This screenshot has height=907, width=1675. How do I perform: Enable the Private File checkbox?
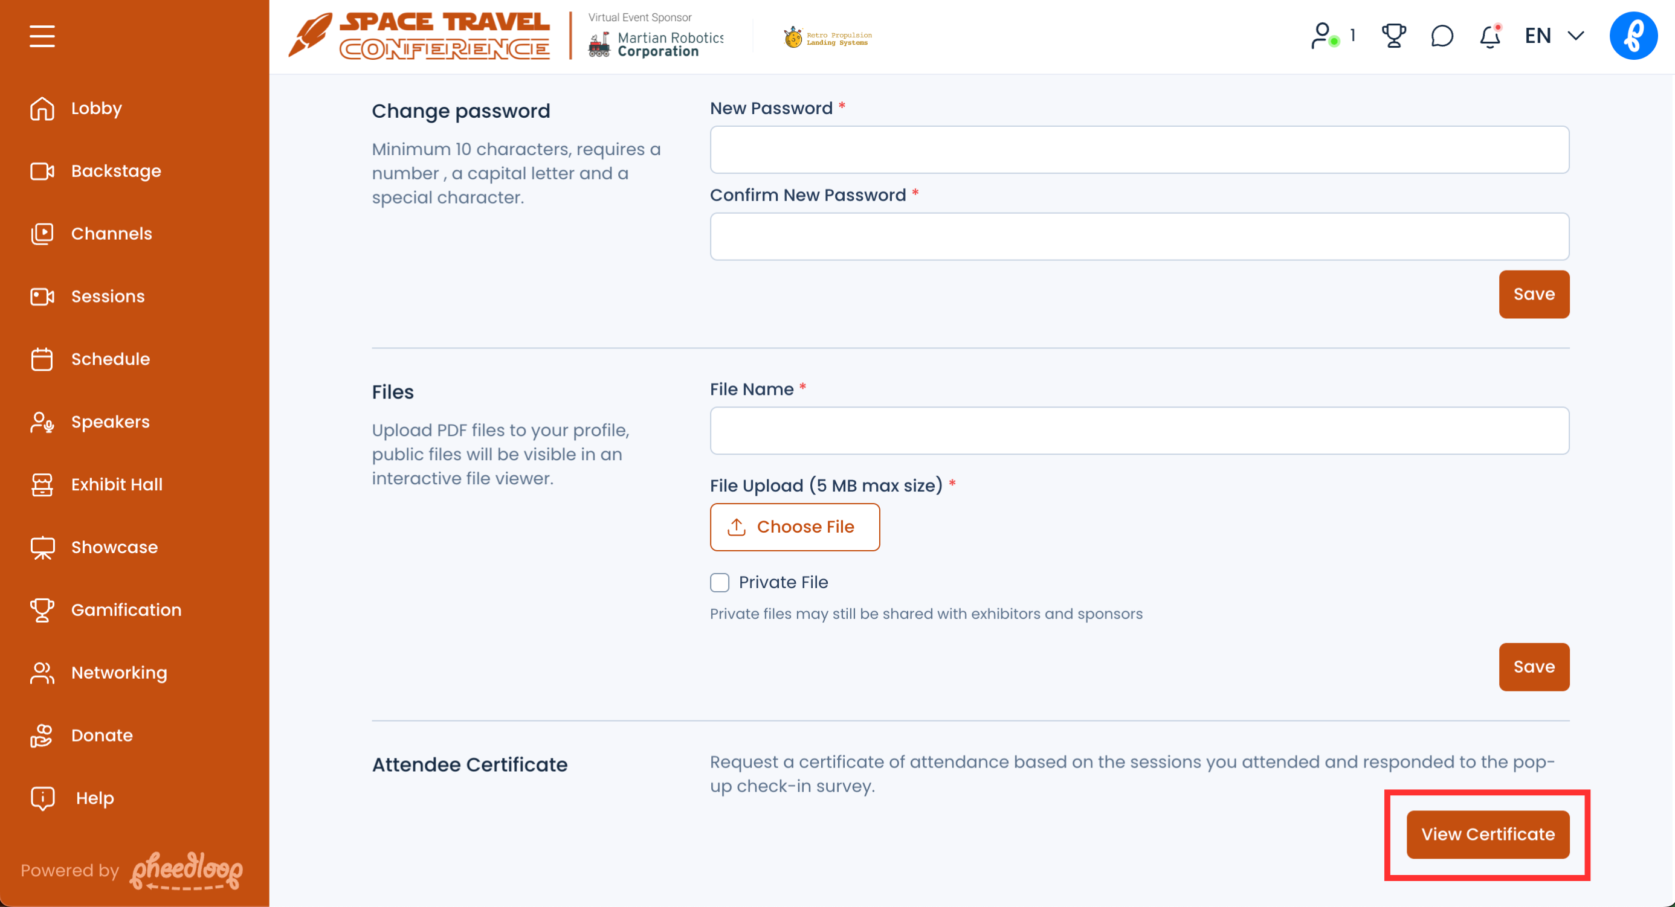[x=720, y=582]
